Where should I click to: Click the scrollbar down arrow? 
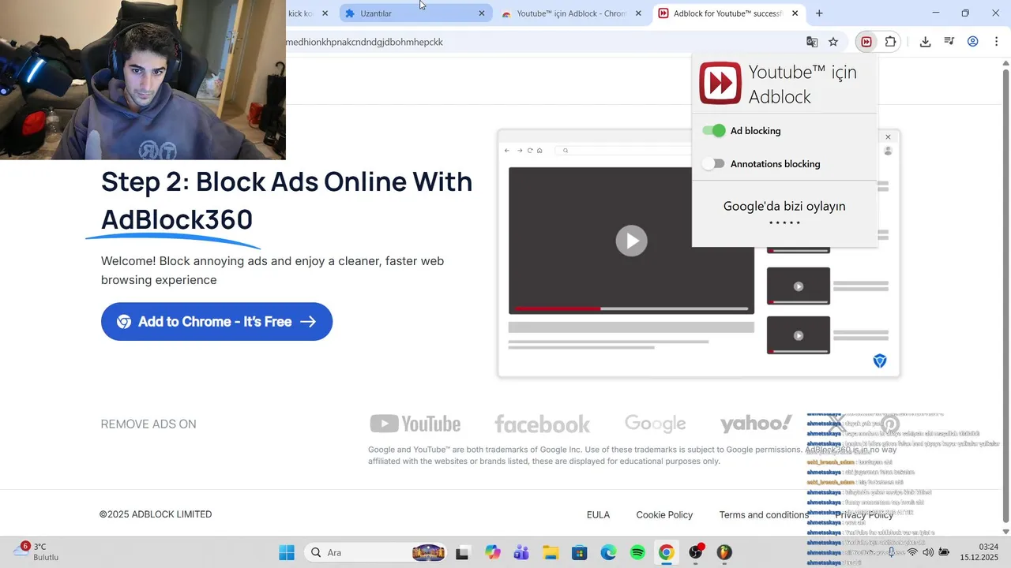pyautogui.click(x=1005, y=531)
